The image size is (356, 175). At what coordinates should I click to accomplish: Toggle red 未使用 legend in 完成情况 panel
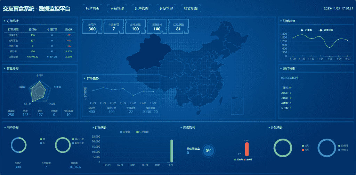coord(248,160)
